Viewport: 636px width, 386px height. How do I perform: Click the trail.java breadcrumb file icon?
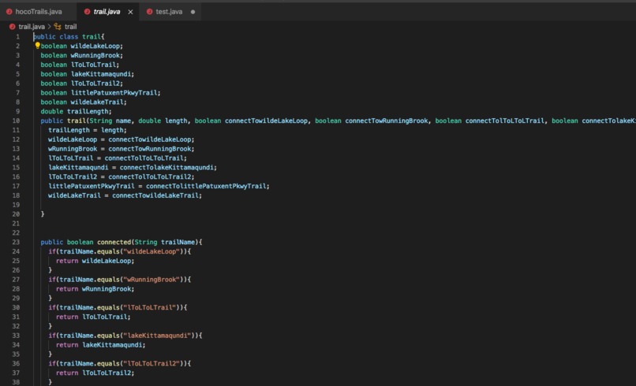click(x=12, y=27)
